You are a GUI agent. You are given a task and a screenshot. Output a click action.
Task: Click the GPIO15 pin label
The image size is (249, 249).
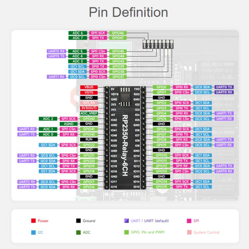tap(161, 187)
